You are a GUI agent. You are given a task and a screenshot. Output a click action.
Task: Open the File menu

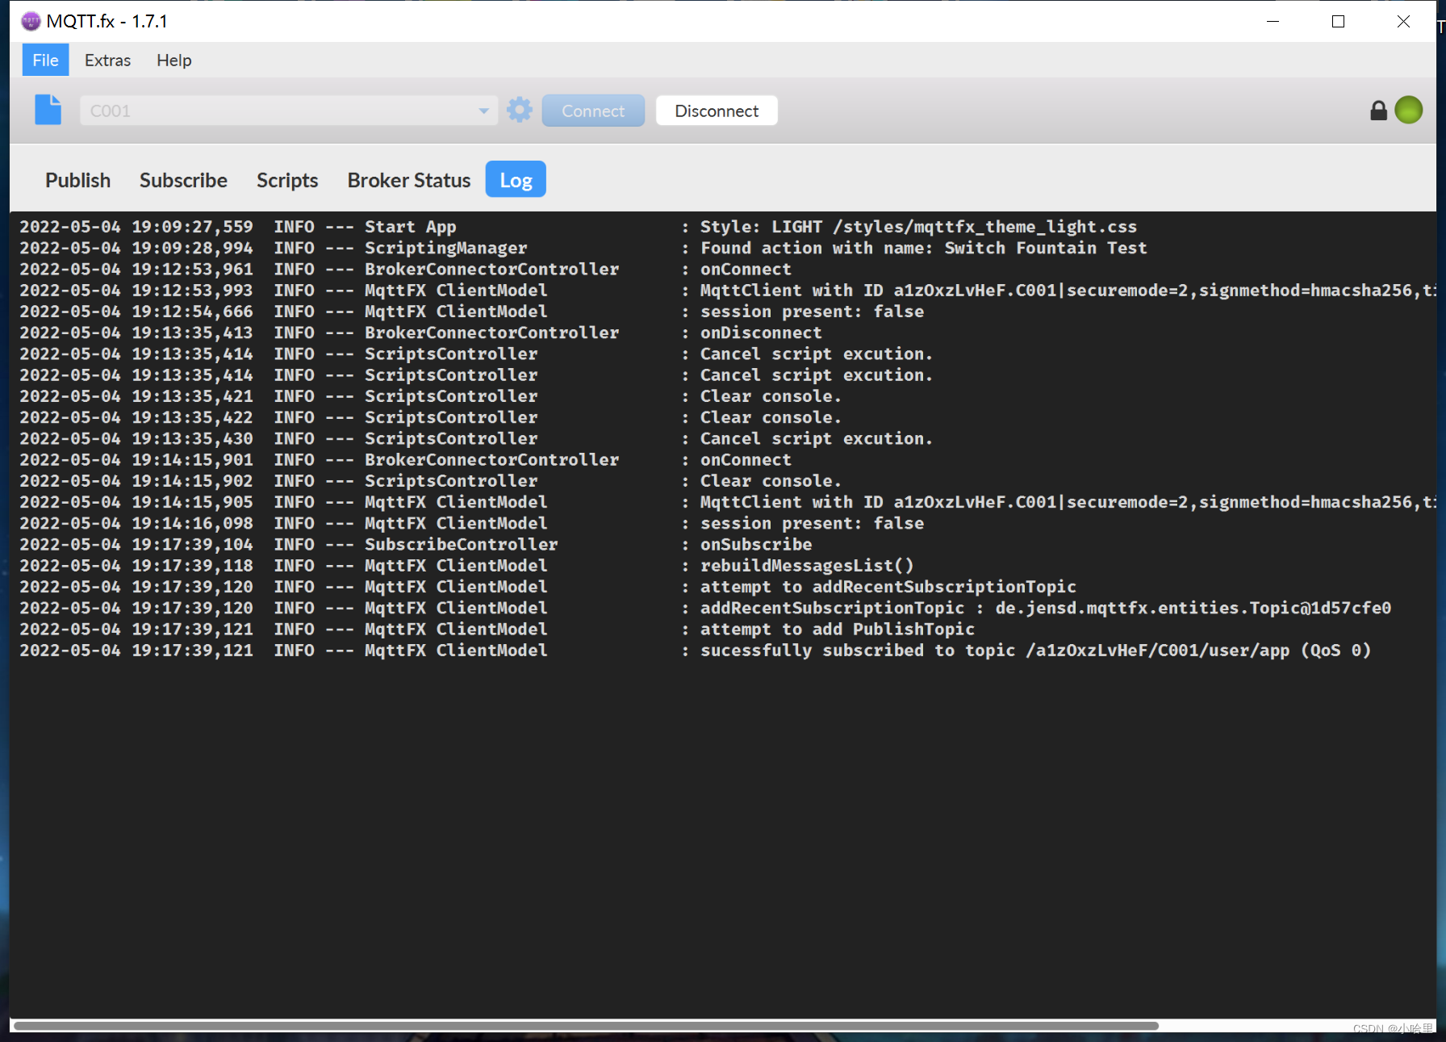coord(45,61)
